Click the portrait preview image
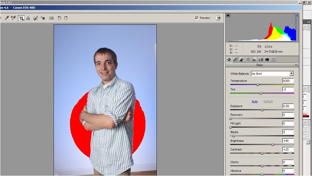312x176 pixels. [105, 100]
